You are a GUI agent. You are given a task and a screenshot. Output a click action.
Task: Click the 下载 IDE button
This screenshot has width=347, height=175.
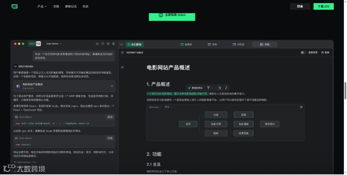click(x=323, y=6)
